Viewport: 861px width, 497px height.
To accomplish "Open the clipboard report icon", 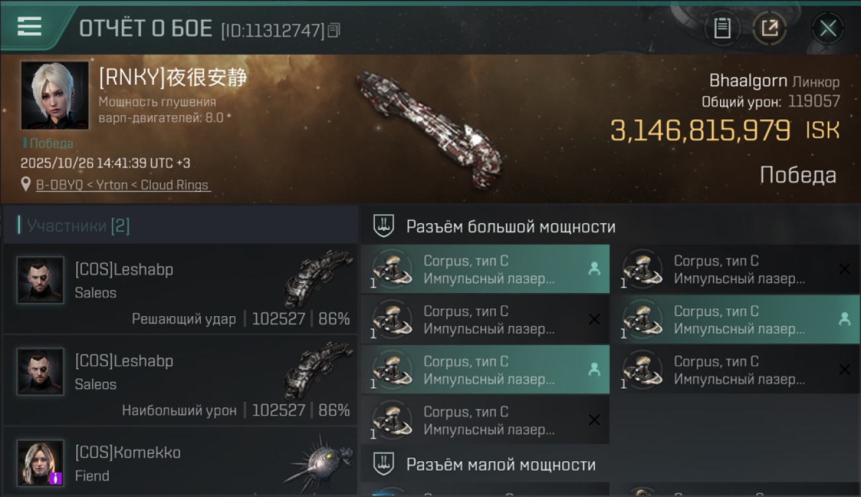I will tap(722, 28).
